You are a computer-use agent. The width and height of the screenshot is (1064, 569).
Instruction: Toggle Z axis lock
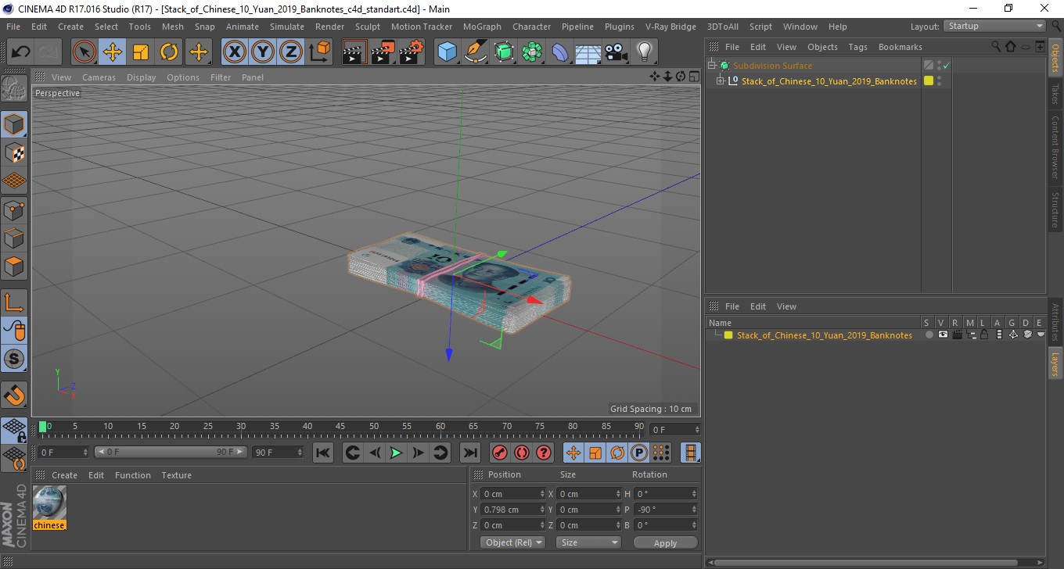click(x=290, y=52)
